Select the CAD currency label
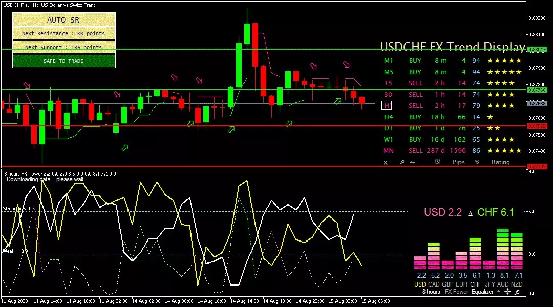Viewport: 553px width, 307px height. click(x=434, y=284)
